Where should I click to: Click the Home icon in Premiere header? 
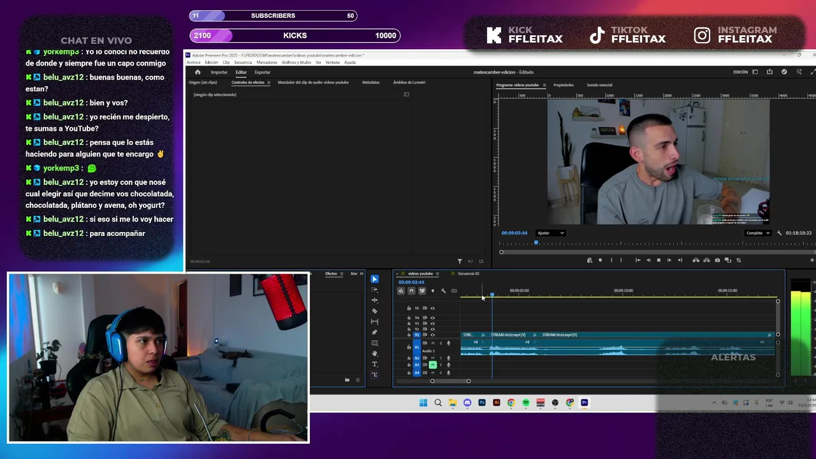point(198,72)
